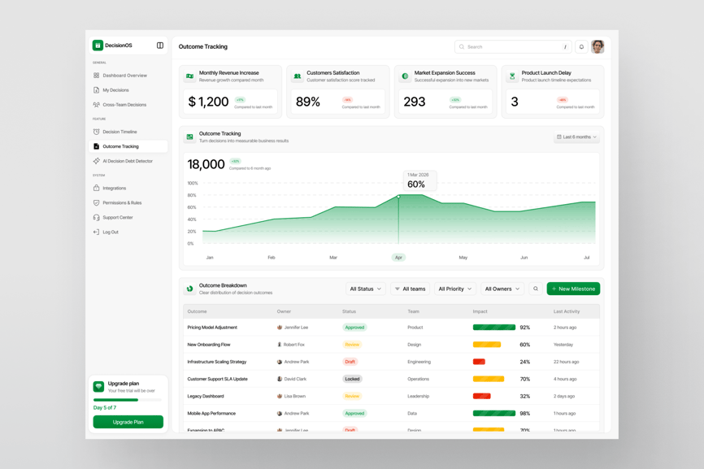Click Product Launch Delay card icon
704x469 pixels.
click(x=512, y=76)
